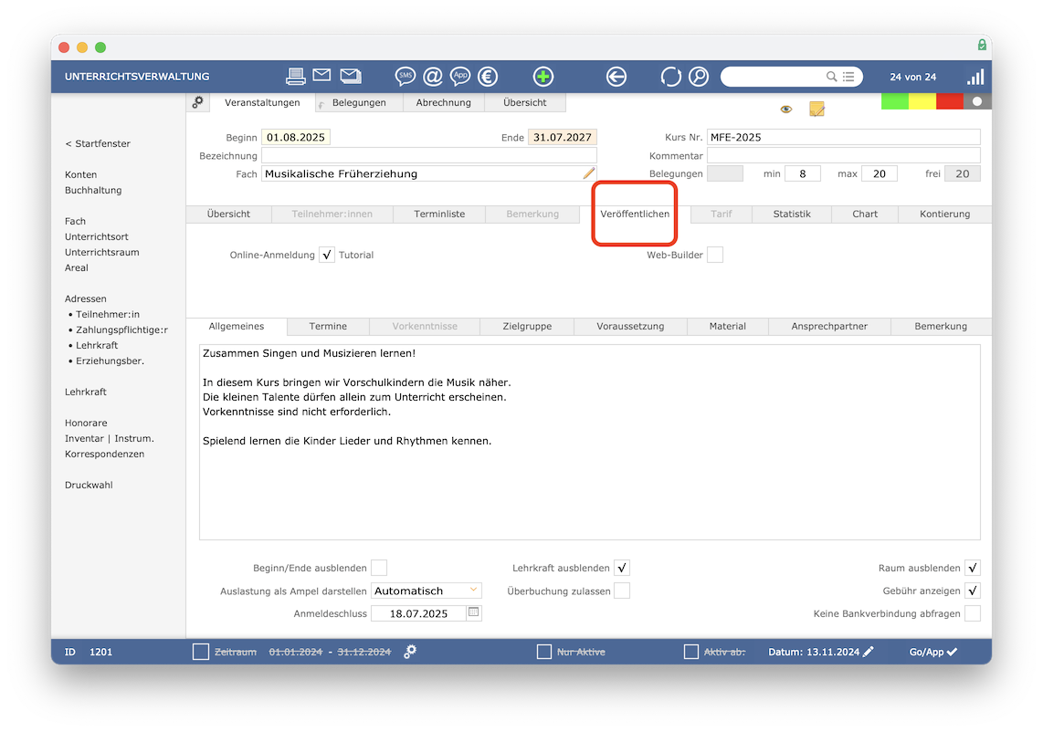Select the red status color
Image resolution: width=1043 pixels, height=732 pixels.
pos(949,101)
